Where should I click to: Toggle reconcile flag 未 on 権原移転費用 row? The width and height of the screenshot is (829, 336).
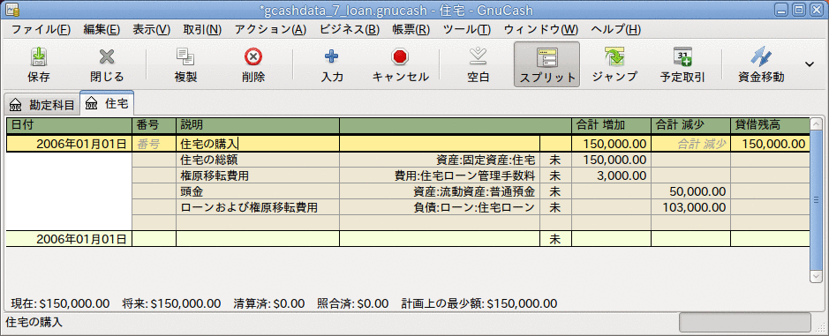[x=555, y=175]
